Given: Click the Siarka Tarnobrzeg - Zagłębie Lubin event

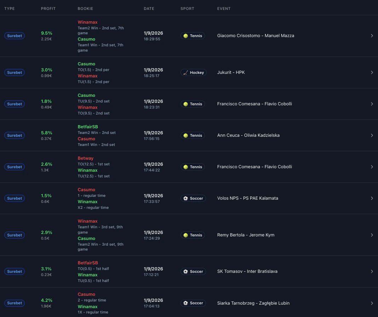Looking at the screenshot, I should tap(253, 303).
